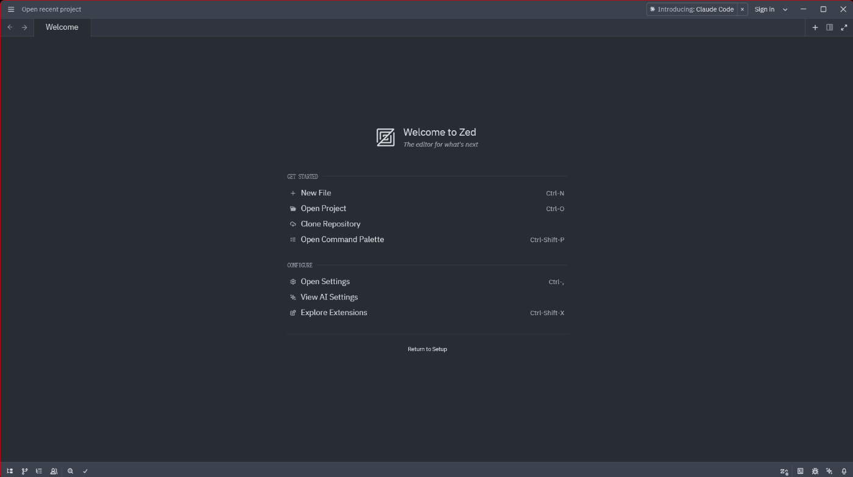The width and height of the screenshot is (853, 477).
Task: Open the Agent Panel sparkle icon
Action: coord(829,471)
